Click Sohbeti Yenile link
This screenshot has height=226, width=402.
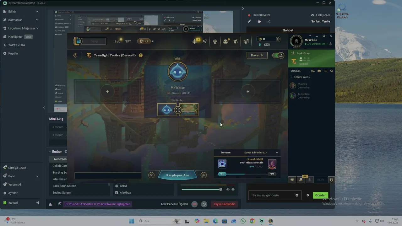point(320,21)
